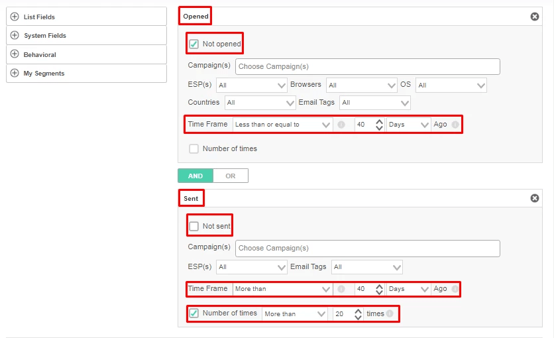Increase the Opened time frame value of 40
Viewport: 554px width, 338px height.
pos(379,121)
